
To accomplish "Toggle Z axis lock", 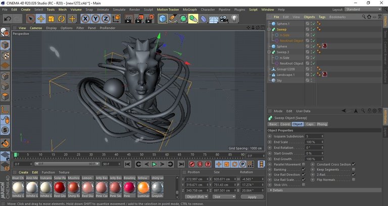I will (106, 19).
